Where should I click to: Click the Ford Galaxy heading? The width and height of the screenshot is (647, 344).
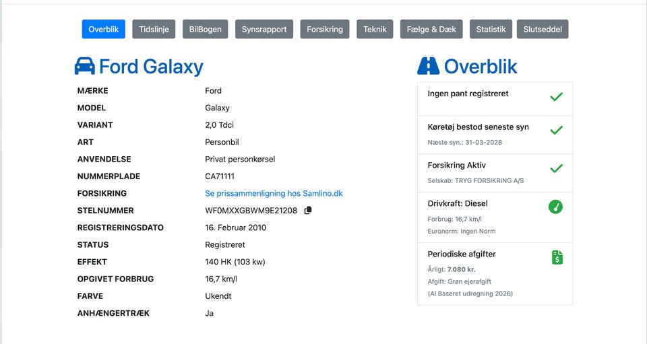point(151,67)
